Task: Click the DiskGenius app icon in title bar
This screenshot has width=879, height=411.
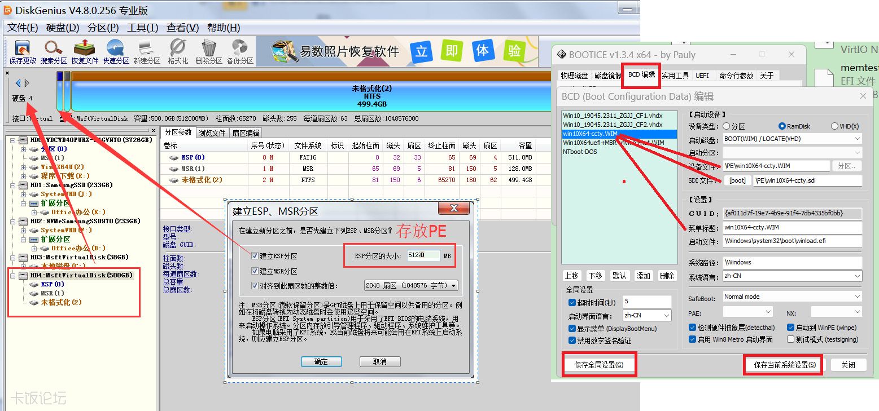Action: tap(8, 10)
